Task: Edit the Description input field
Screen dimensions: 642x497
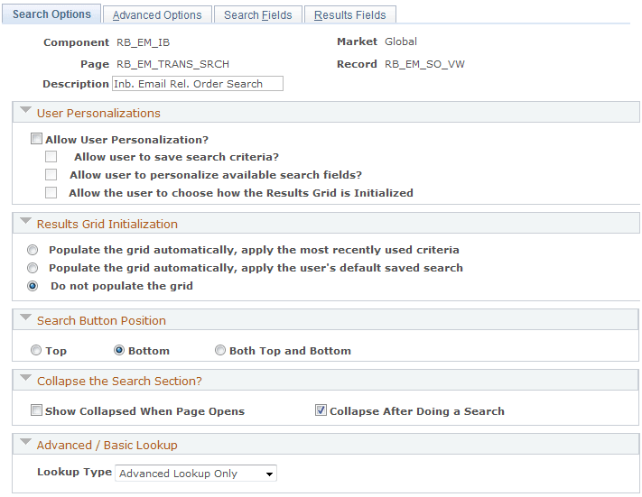Action: (x=198, y=84)
